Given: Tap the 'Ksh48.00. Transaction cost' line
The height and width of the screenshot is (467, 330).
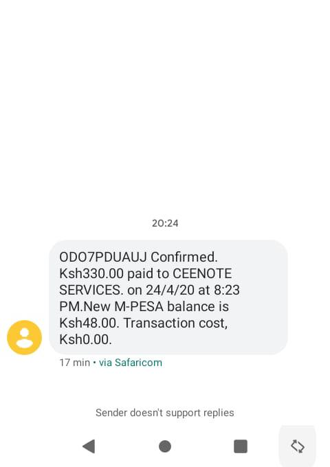Looking at the screenshot, I should click(x=144, y=323).
